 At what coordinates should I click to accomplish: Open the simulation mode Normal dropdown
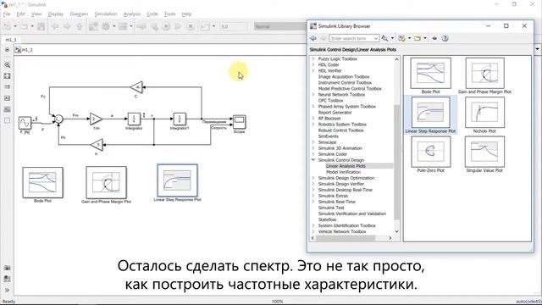coord(280,26)
